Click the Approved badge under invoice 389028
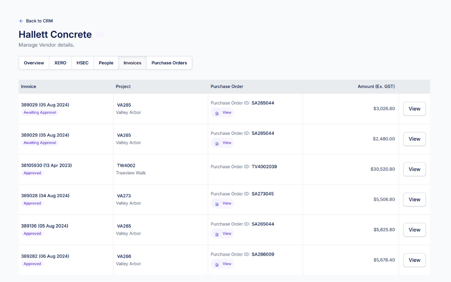Image resolution: width=451 pixels, height=282 pixels. pyautogui.click(x=32, y=203)
